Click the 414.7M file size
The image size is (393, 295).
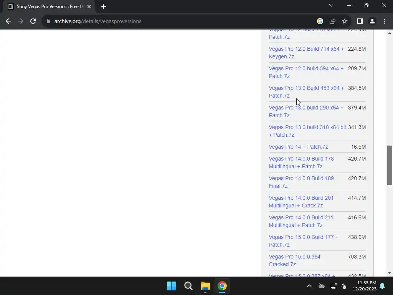tap(357, 198)
